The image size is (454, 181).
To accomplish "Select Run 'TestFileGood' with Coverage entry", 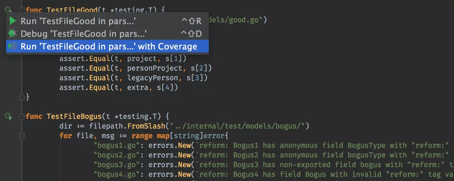I will tap(109, 46).
